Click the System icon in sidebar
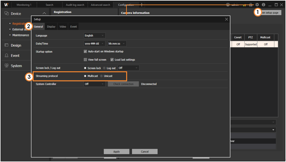286x162 pixels. (x=6, y=66)
